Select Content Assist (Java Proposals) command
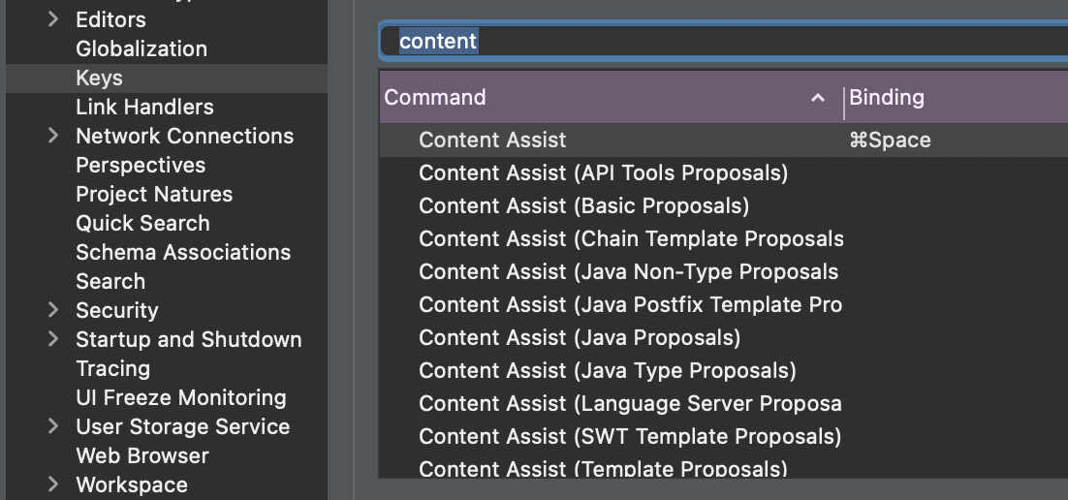 580,337
